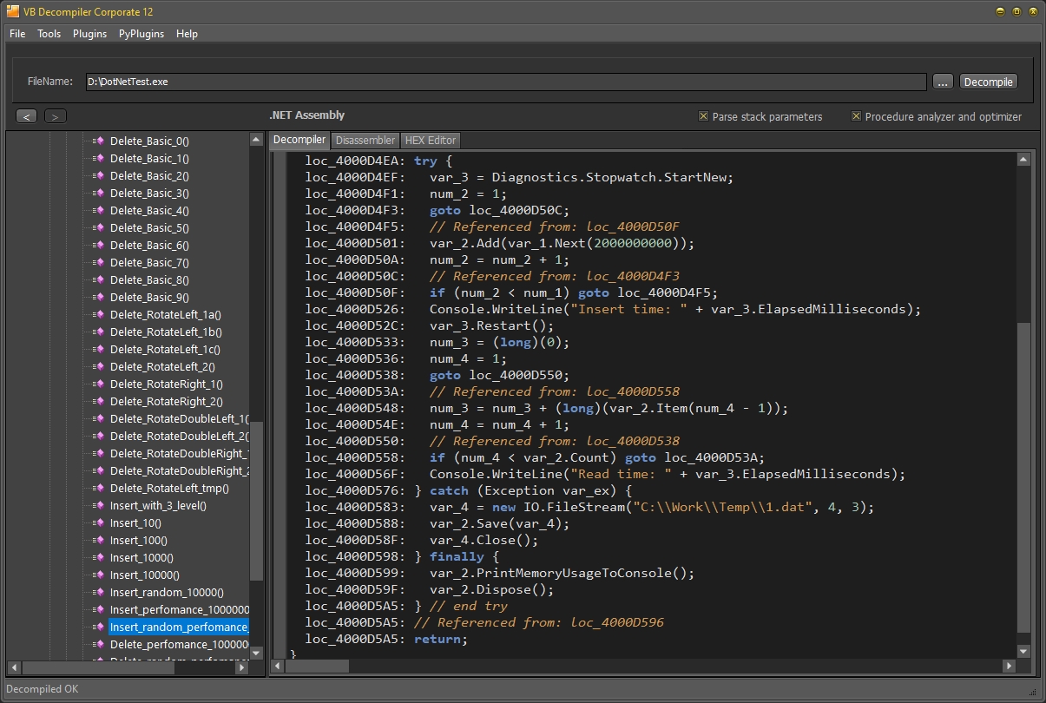Open the Plugins menu

89,34
